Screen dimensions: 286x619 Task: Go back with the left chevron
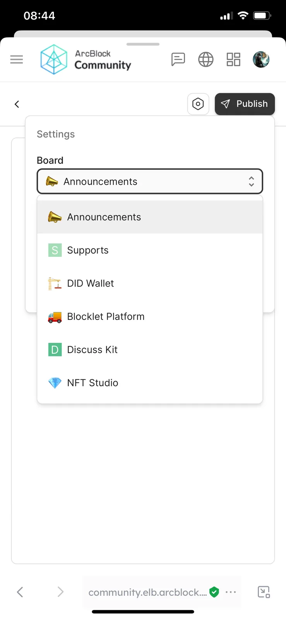point(17,104)
